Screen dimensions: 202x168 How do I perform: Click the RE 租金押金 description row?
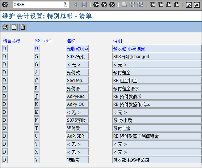pyautogui.click(x=157, y=80)
